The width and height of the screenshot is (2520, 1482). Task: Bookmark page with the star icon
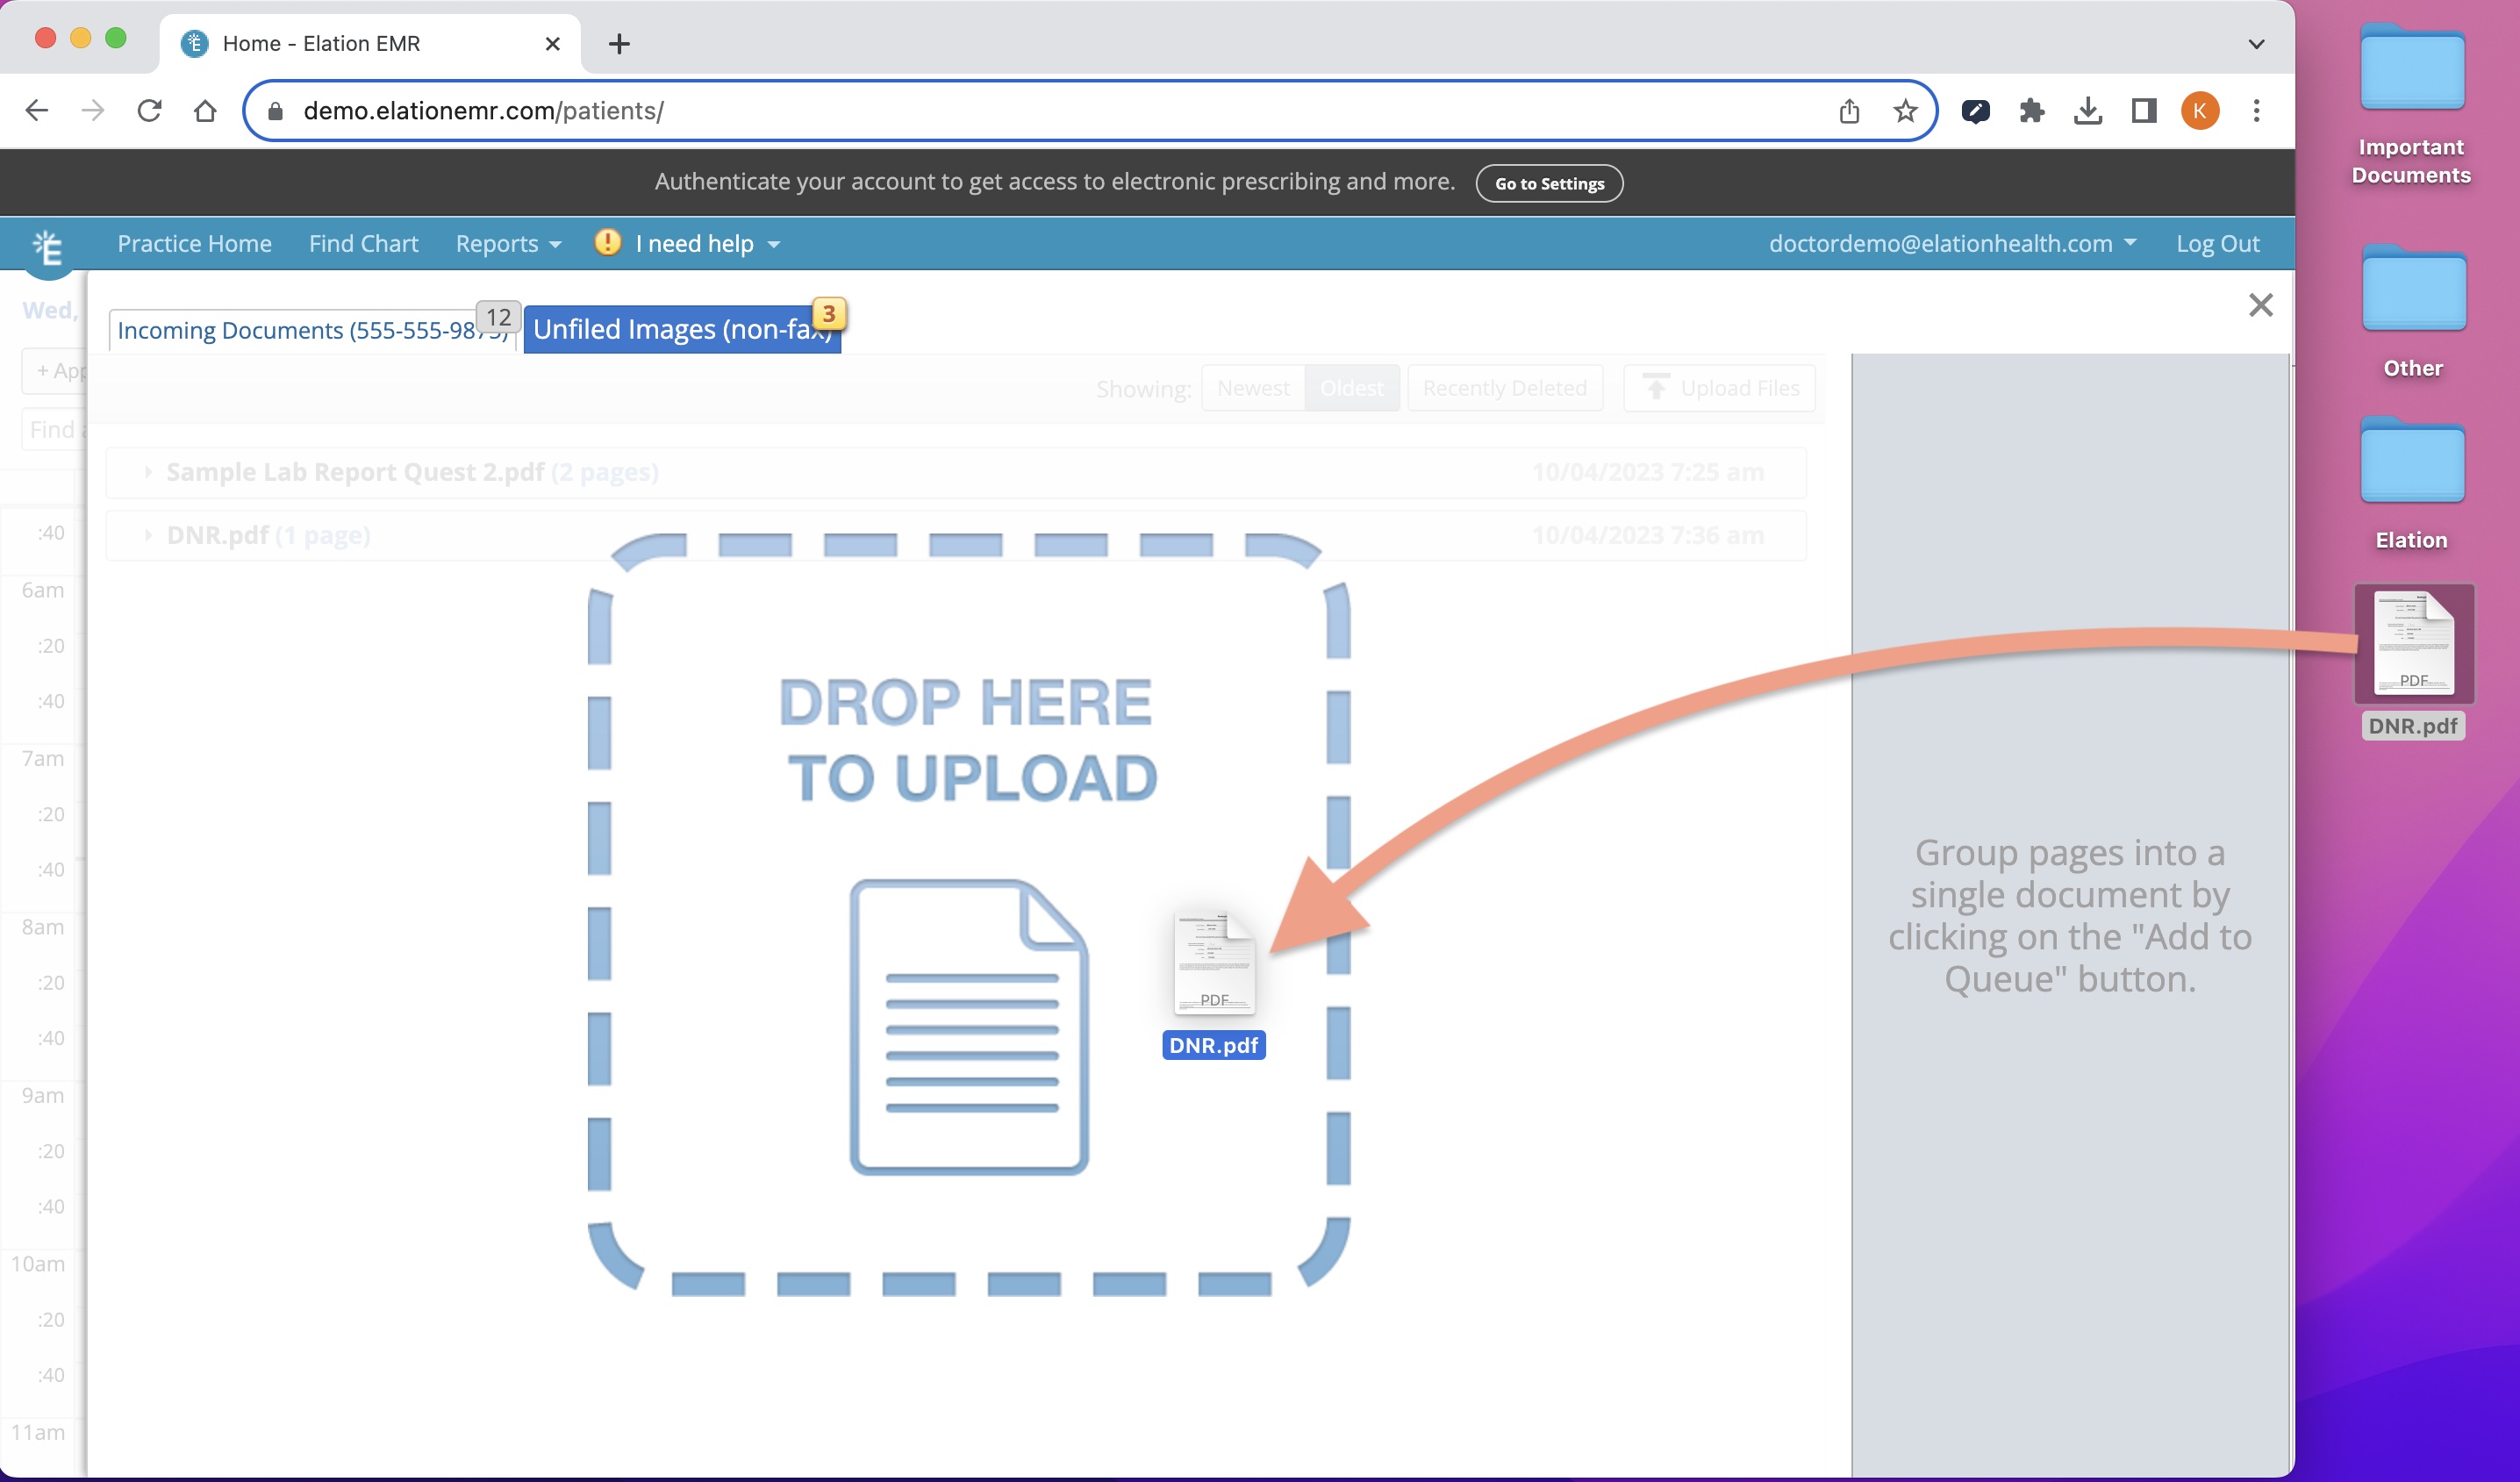(x=1905, y=111)
